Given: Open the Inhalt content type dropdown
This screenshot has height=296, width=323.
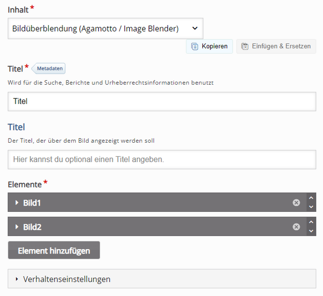Looking at the screenshot, I should pyautogui.click(x=105, y=28).
